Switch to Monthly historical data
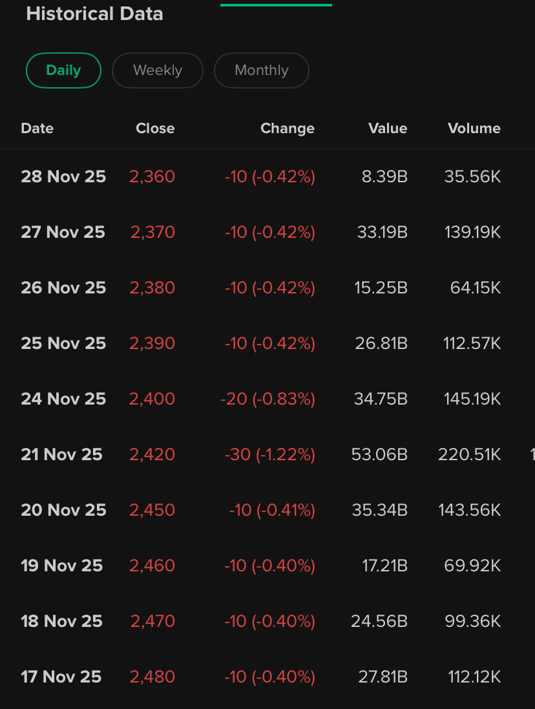Screen dimensions: 535x709 pos(261,70)
